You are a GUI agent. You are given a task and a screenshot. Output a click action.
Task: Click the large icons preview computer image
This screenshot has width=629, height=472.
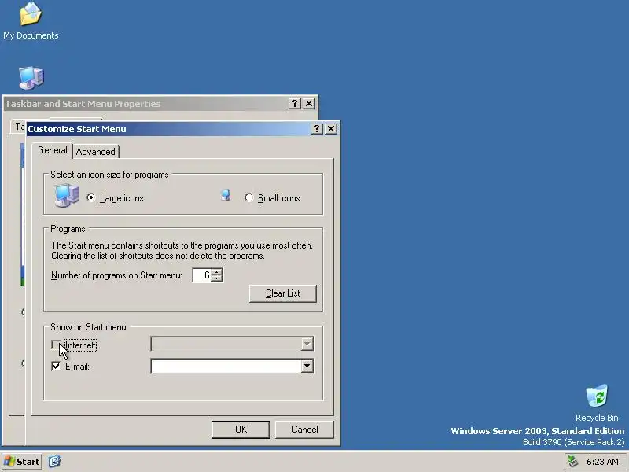[67, 195]
